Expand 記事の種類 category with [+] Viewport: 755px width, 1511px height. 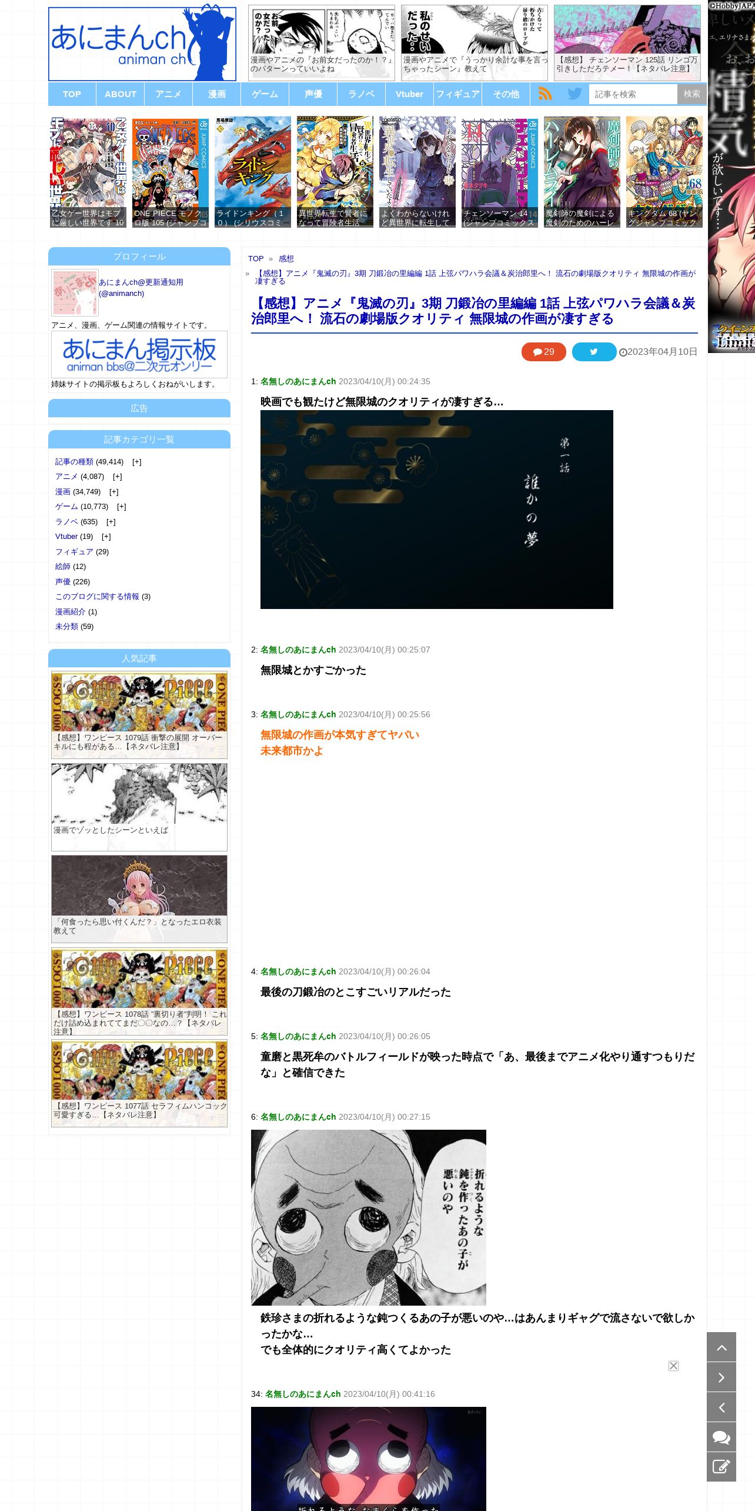[x=136, y=462]
